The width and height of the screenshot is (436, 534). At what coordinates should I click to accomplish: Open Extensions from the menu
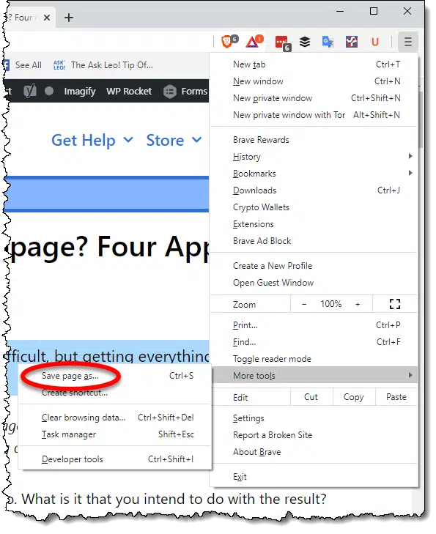pyautogui.click(x=314, y=224)
